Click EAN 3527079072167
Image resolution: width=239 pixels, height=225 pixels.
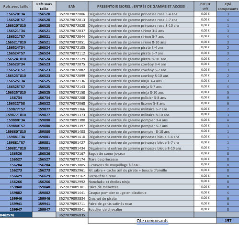click(72, 153)
